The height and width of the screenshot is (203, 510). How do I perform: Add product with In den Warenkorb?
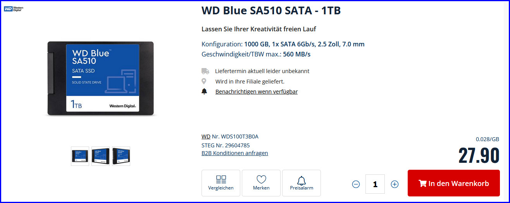453,183
